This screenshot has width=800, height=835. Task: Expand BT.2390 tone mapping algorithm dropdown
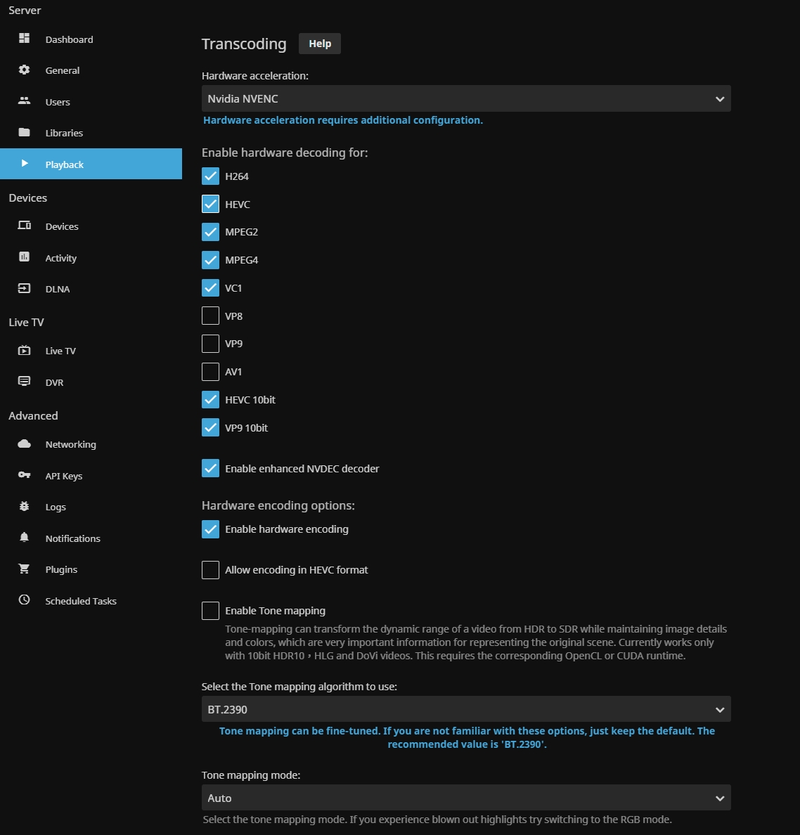465,709
